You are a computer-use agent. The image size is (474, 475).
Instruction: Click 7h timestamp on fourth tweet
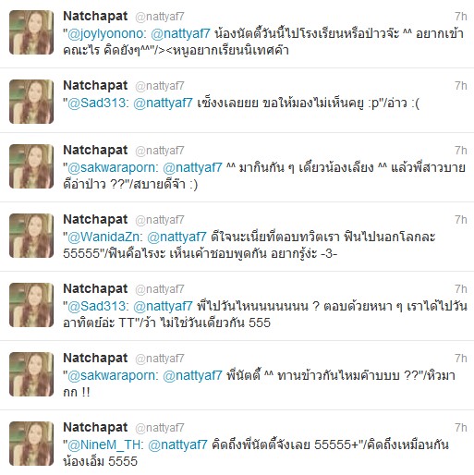[x=461, y=220]
